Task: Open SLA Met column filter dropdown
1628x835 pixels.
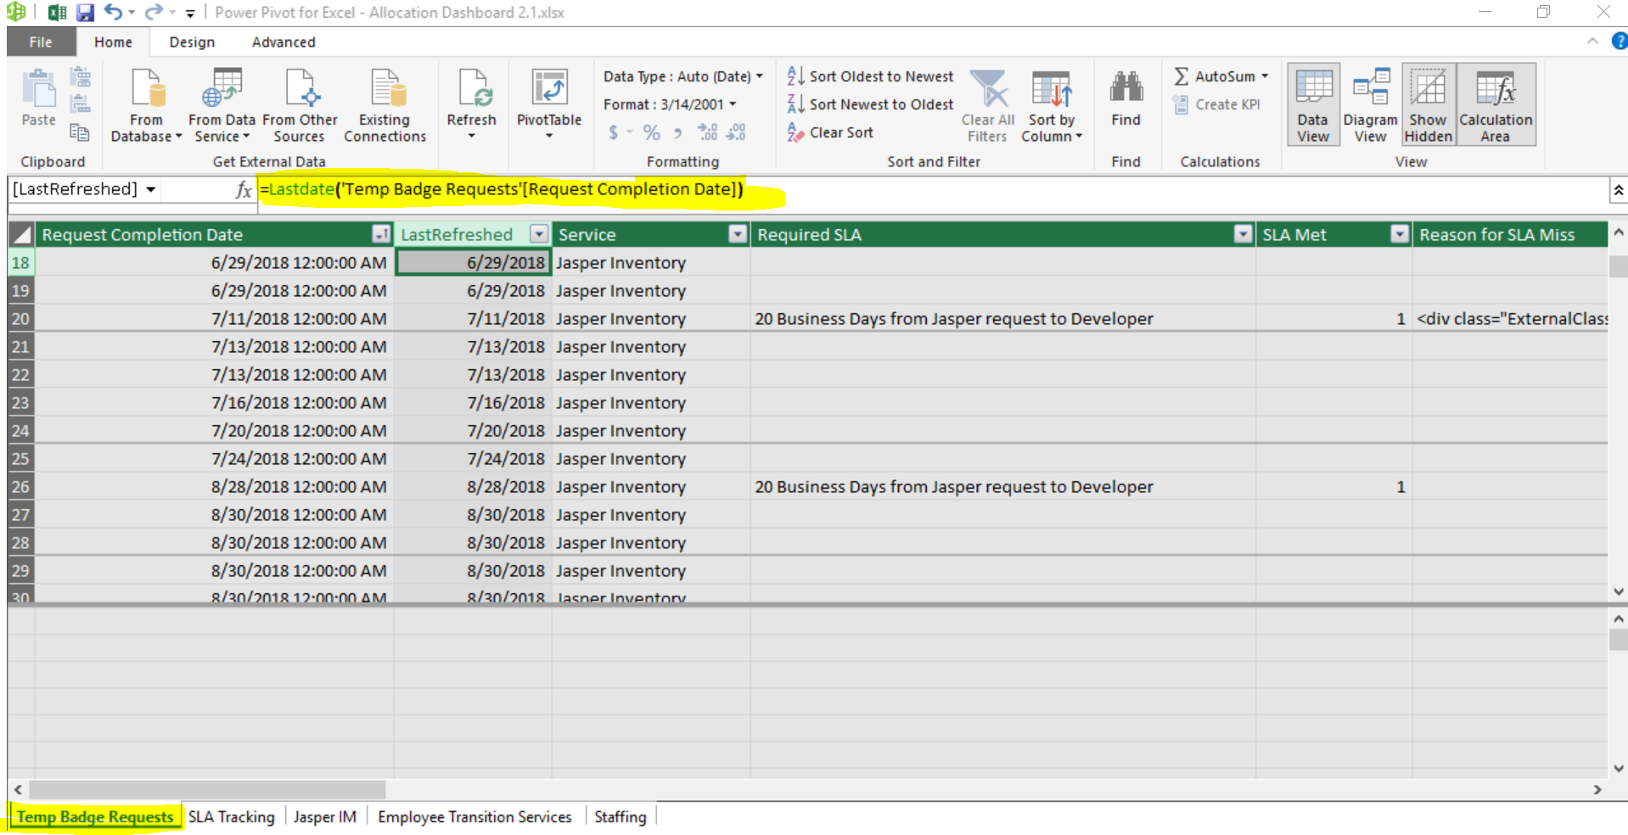Action: 1400,234
